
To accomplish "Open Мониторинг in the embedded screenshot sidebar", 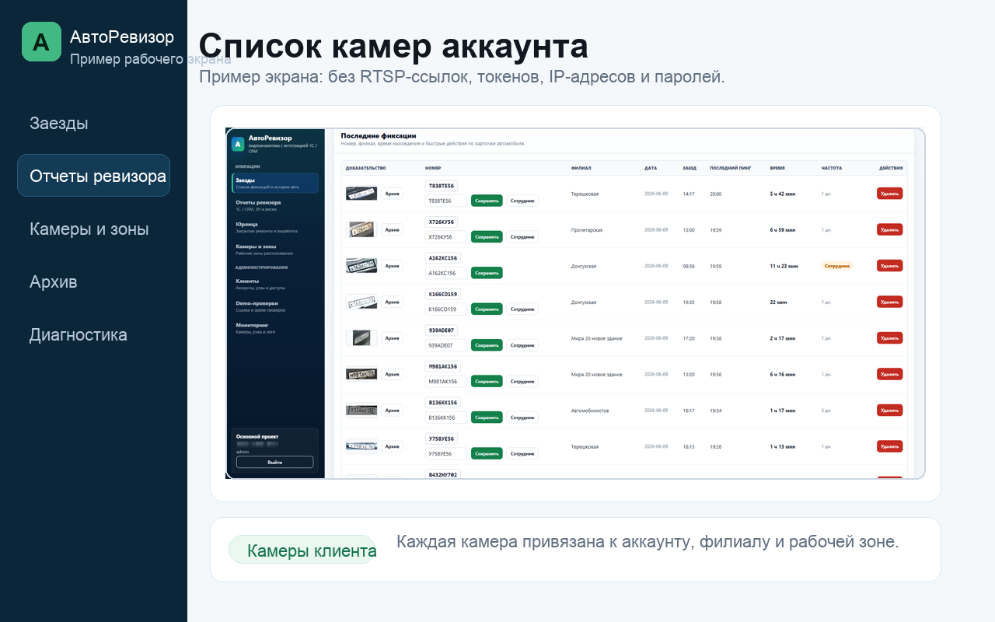I will click(x=275, y=327).
